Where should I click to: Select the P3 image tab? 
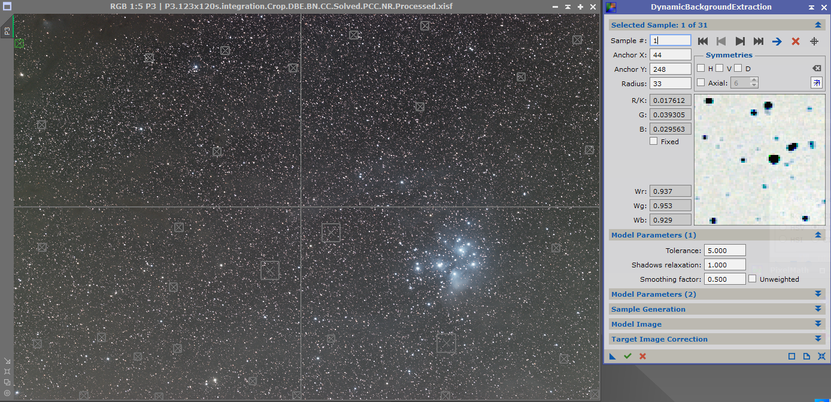tap(8, 31)
